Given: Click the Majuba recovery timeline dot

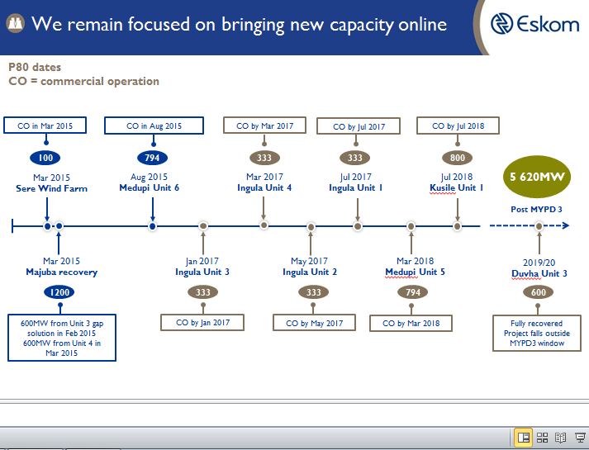Looking at the screenshot, I should pyautogui.click(x=59, y=226).
